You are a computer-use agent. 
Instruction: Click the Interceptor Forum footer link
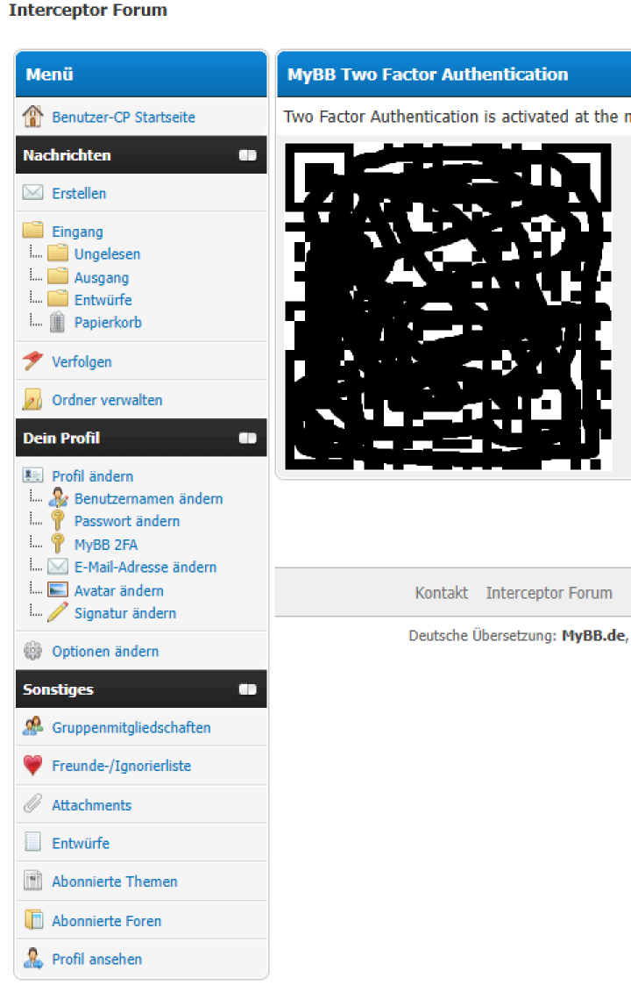pos(549,592)
